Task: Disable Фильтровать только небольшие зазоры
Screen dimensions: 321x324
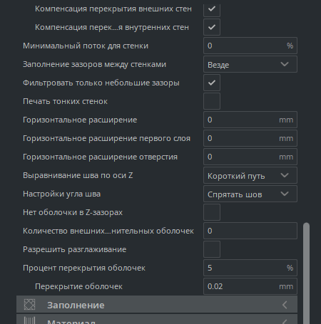Action: click(x=212, y=83)
